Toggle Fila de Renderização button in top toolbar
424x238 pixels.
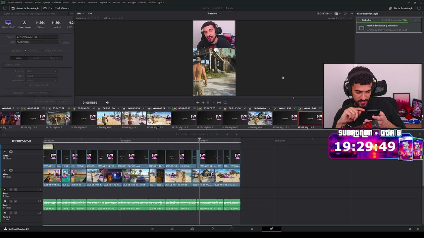401,8
